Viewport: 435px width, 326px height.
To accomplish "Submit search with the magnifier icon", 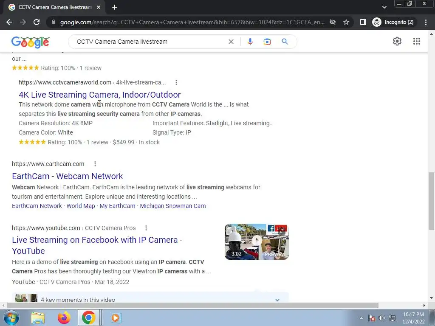I will pos(285,42).
